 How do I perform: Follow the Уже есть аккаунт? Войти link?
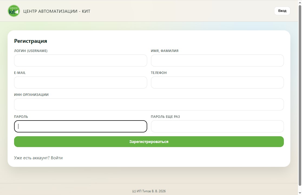click(x=38, y=158)
